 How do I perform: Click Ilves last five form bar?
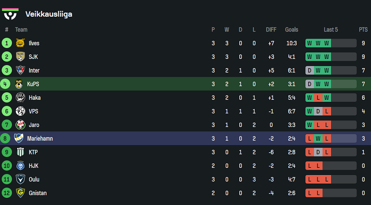click(331, 43)
